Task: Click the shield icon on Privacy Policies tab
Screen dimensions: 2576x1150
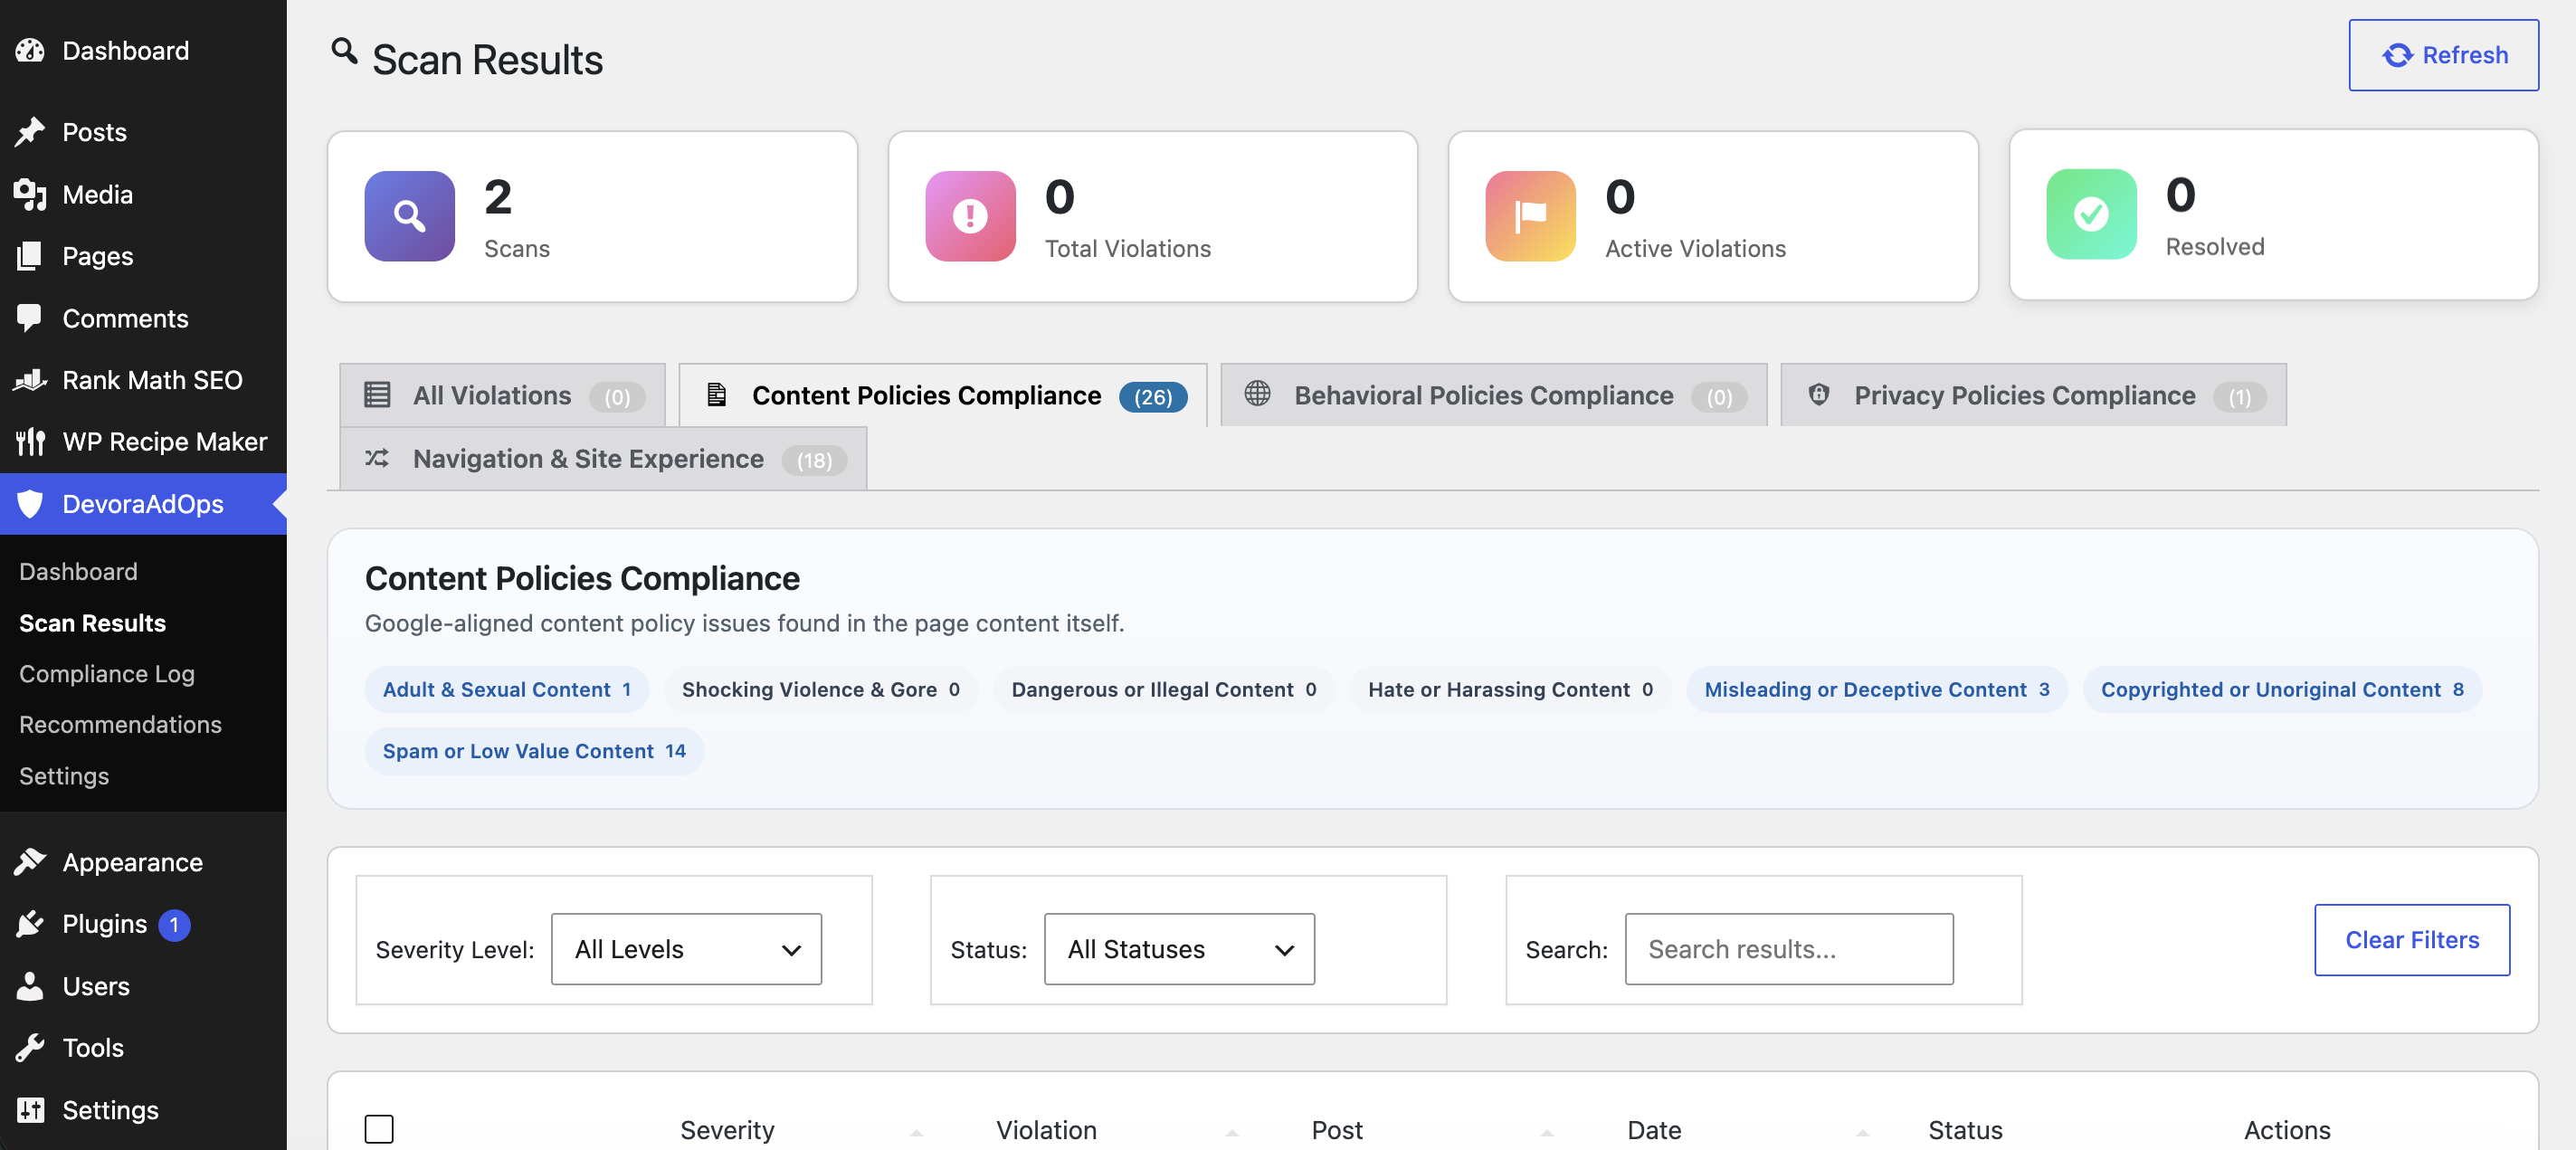Action: coord(1818,394)
